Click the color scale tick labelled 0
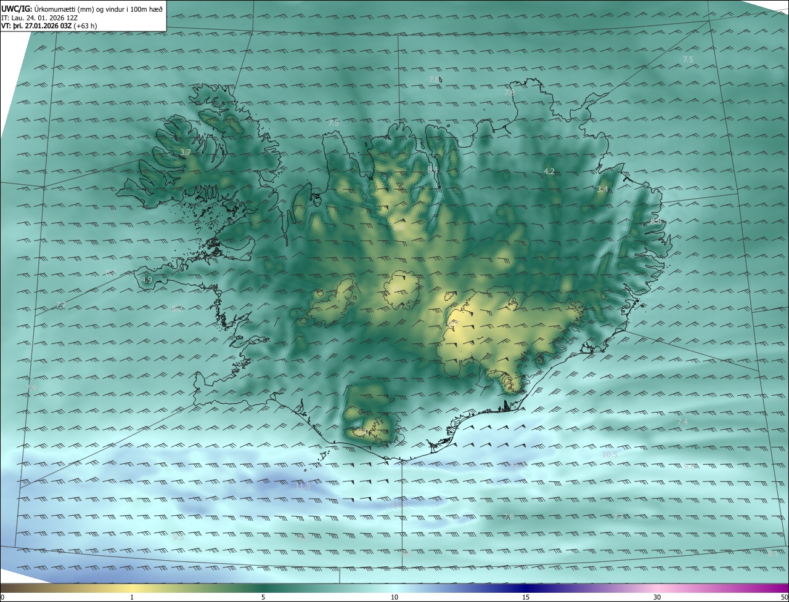The height and width of the screenshot is (602, 789). 2,597
